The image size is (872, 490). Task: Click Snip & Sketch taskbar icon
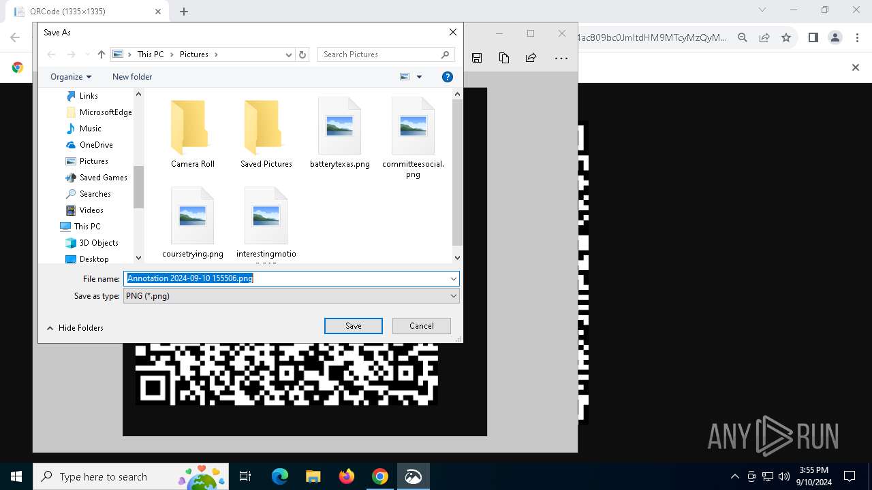pyautogui.click(x=414, y=476)
